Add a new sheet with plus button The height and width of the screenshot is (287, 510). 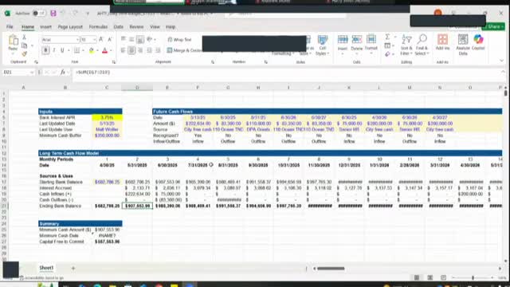pos(73,268)
